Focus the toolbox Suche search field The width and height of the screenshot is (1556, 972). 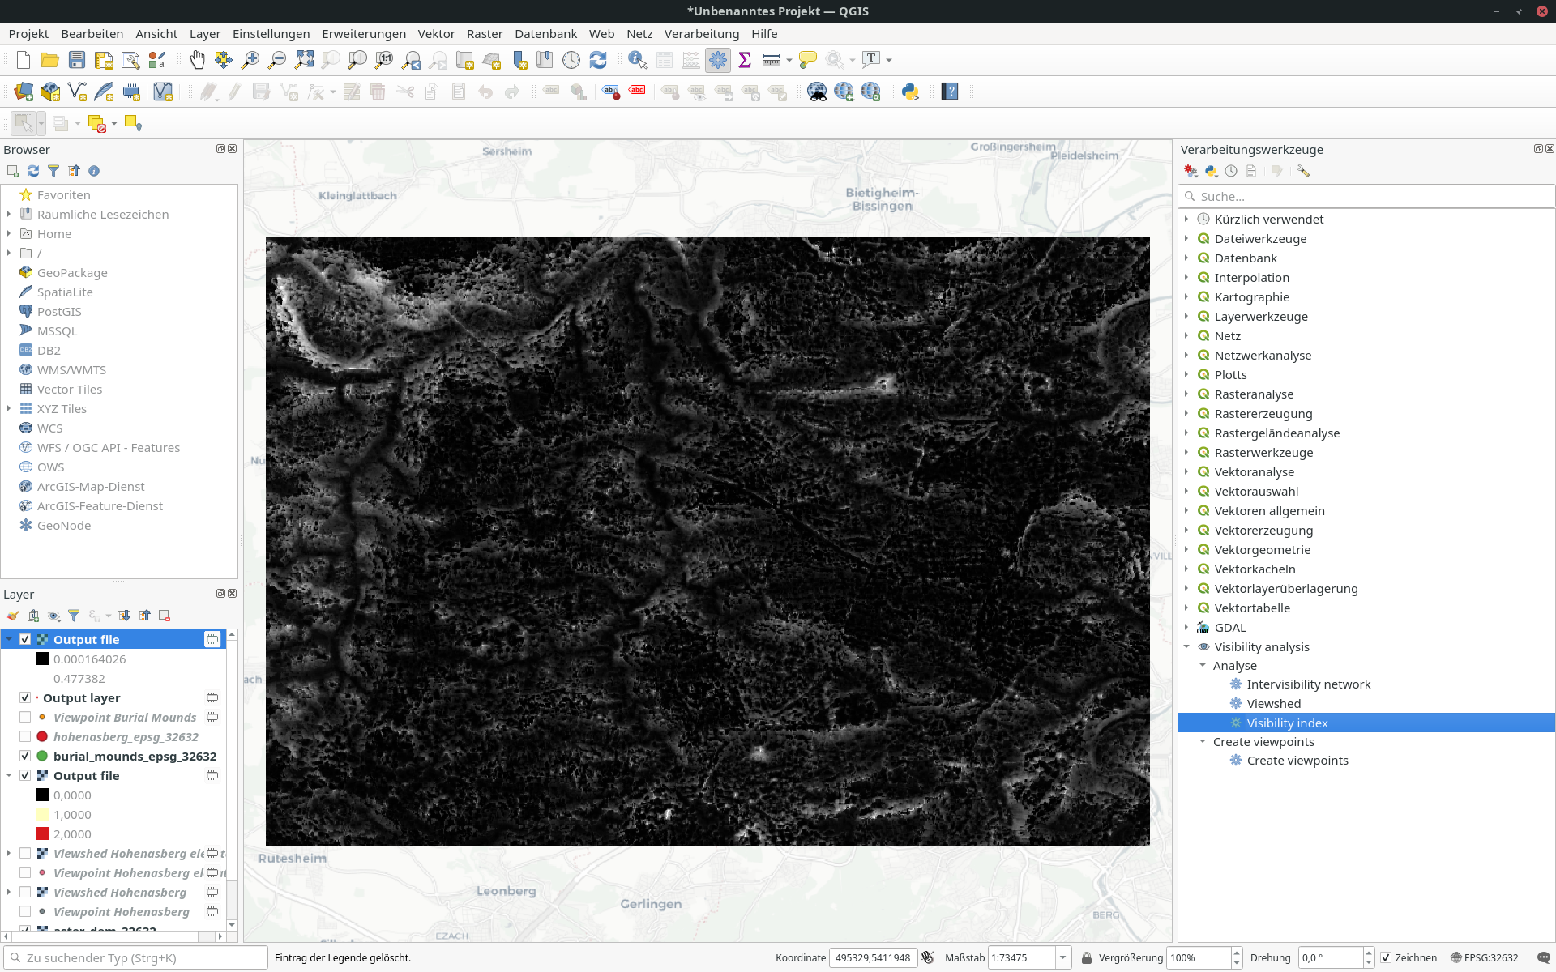(1366, 196)
